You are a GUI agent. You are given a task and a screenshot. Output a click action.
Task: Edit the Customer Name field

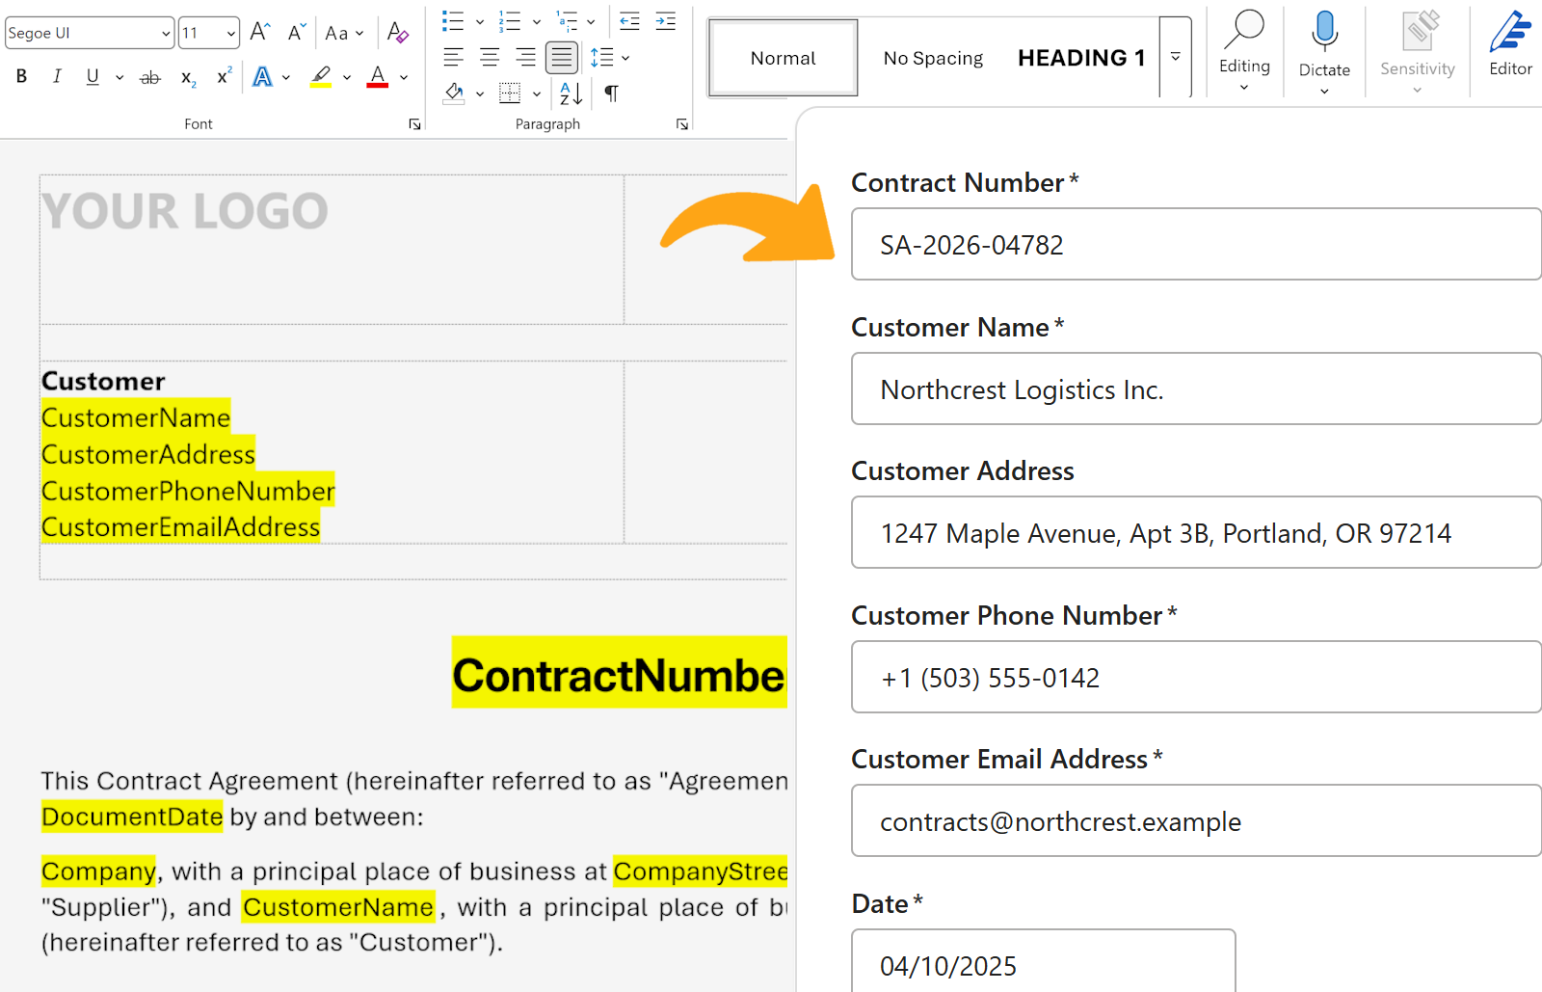pyautogui.click(x=1196, y=389)
